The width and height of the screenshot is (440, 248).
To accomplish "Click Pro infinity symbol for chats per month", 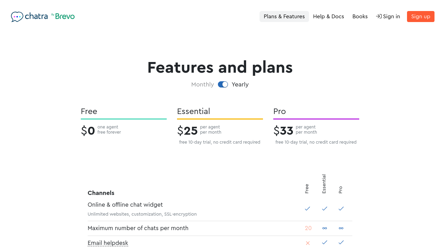I will 341,228.
